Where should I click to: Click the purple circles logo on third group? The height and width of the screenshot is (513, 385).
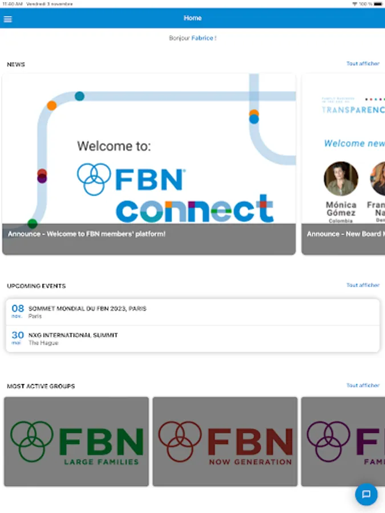pos(329,441)
